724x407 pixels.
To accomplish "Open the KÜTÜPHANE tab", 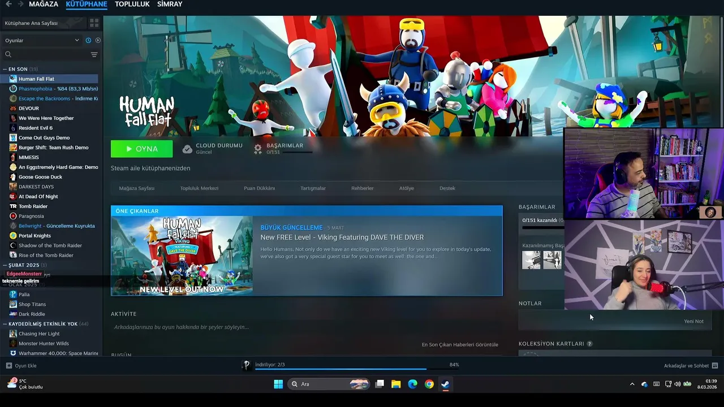I will pyautogui.click(x=87, y=4).
